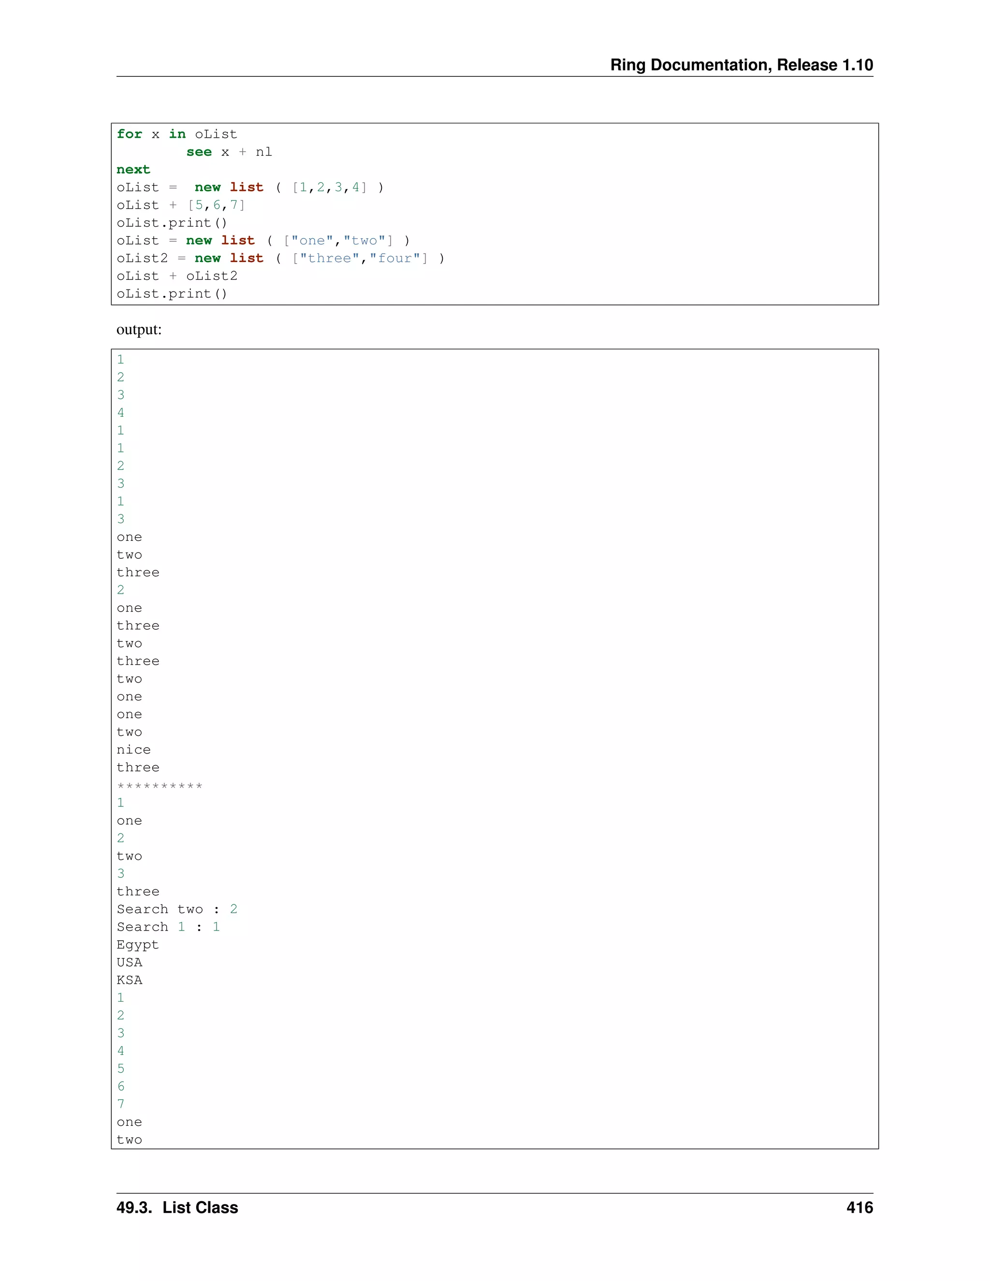Viewport: 990px width, 1281px height.
Task: Click the line 'oList + [5,6,7]'
Action: (x=181, y=204)
